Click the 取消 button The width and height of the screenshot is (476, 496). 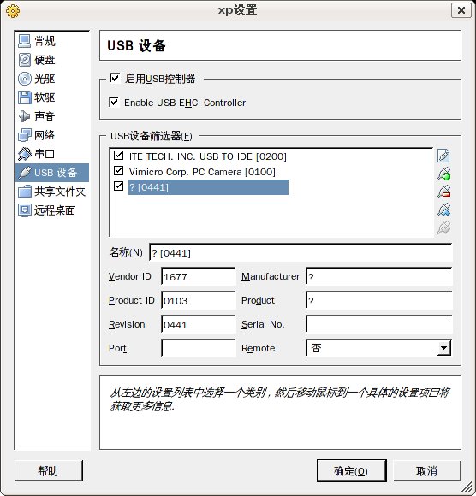[x=426, y=471]
